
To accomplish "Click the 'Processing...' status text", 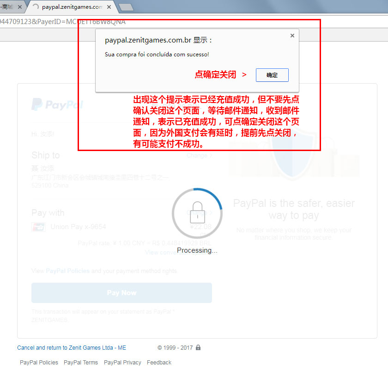I will coord(197,250).
